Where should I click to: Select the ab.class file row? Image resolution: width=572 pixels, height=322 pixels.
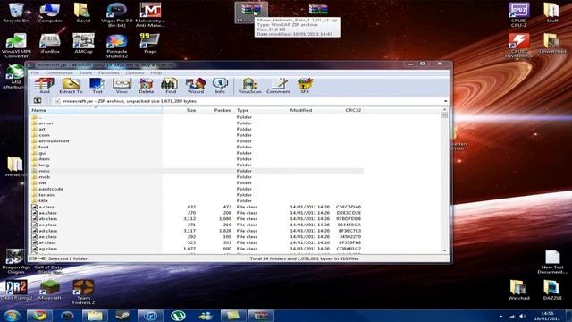coord(197,218)
